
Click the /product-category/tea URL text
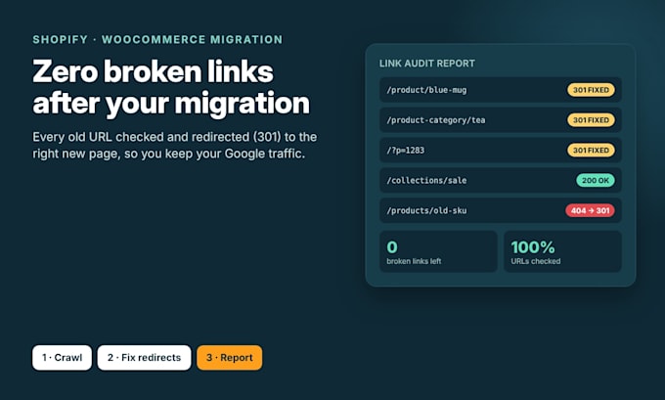[x=436, y=120]
